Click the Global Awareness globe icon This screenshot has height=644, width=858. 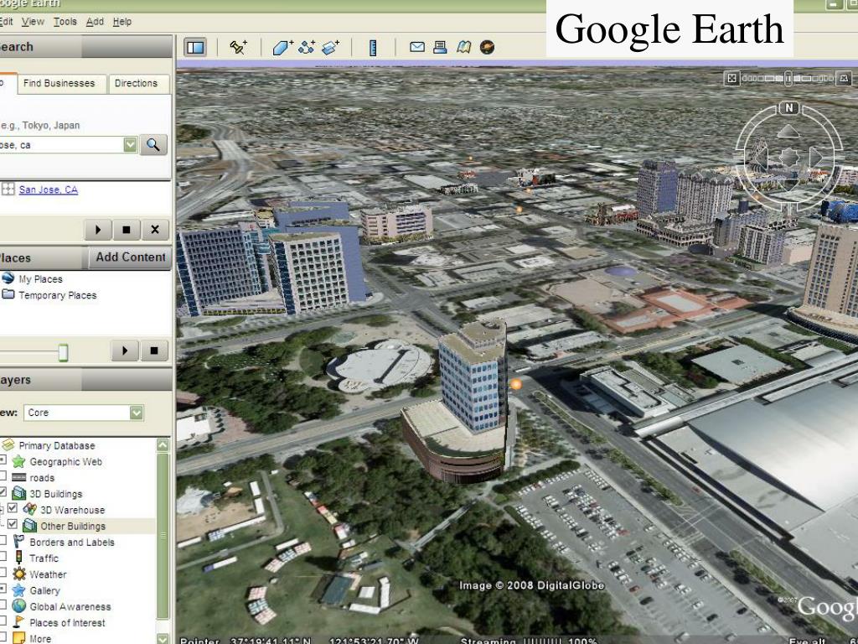(x=19, y=605)
